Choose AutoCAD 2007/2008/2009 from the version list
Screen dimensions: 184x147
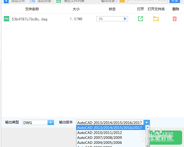click(x=111, y=138)
